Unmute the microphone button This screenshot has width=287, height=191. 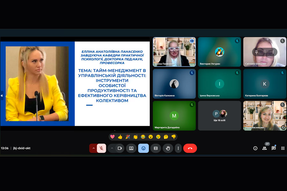point(101,148)
